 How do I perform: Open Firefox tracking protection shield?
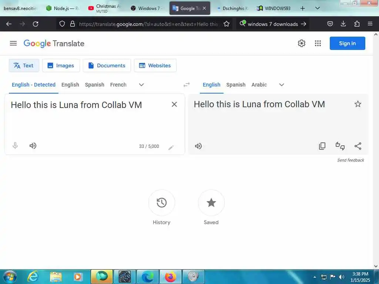62,24
